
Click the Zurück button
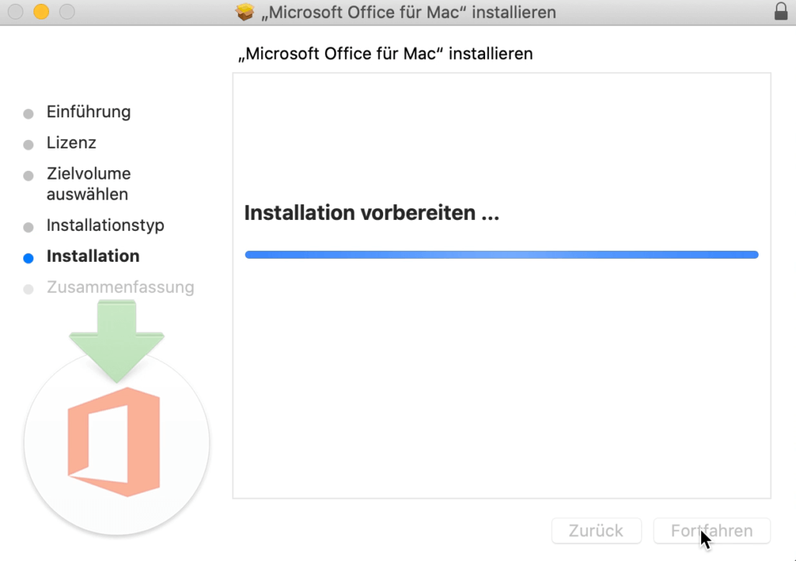click(x=596, y=531)
